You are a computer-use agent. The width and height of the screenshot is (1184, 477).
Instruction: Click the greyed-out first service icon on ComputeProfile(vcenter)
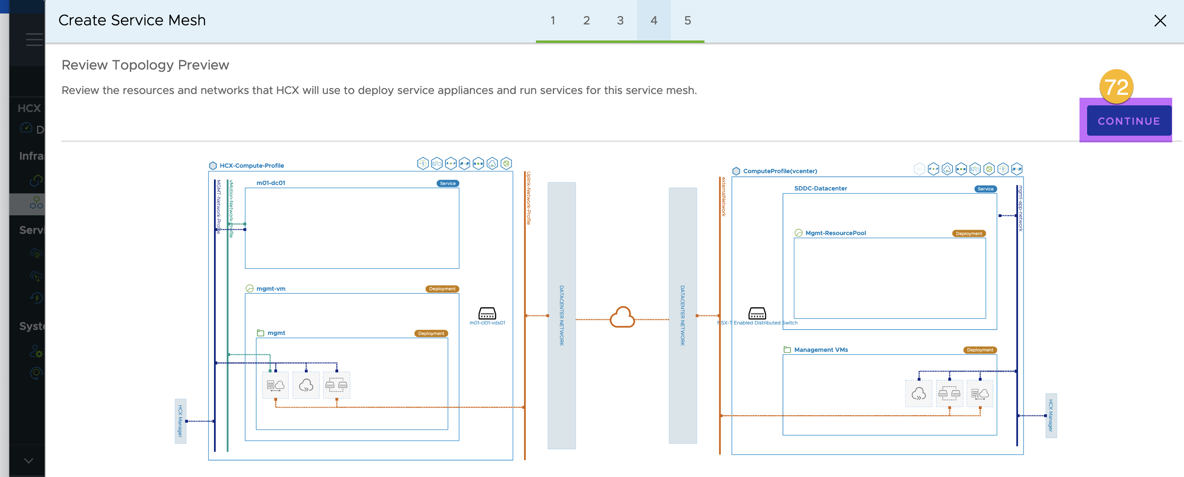click(x=920, y=169)
